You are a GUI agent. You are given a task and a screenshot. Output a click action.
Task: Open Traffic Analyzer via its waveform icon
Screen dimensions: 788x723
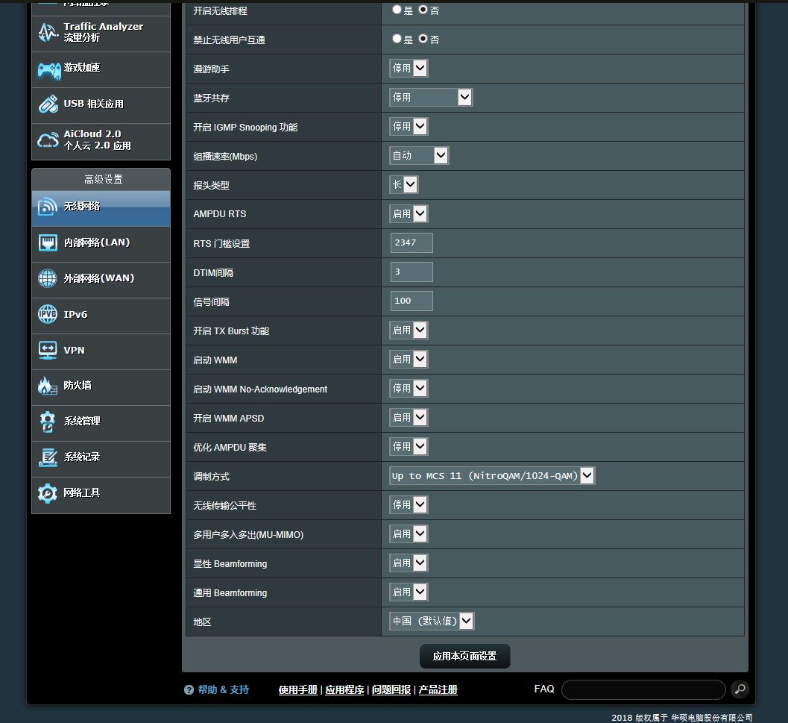[x=48, y=33]
